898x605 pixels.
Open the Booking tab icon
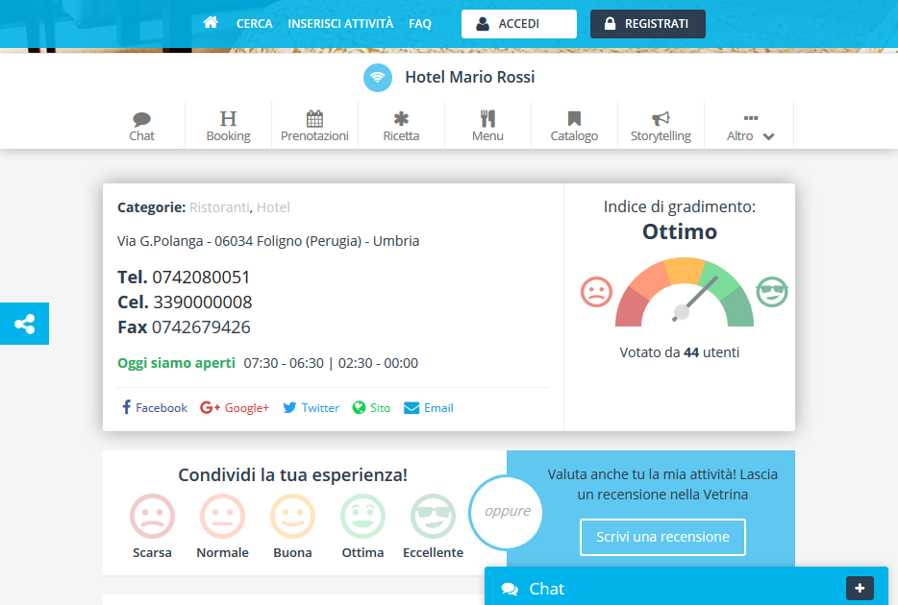coord(228,126)
